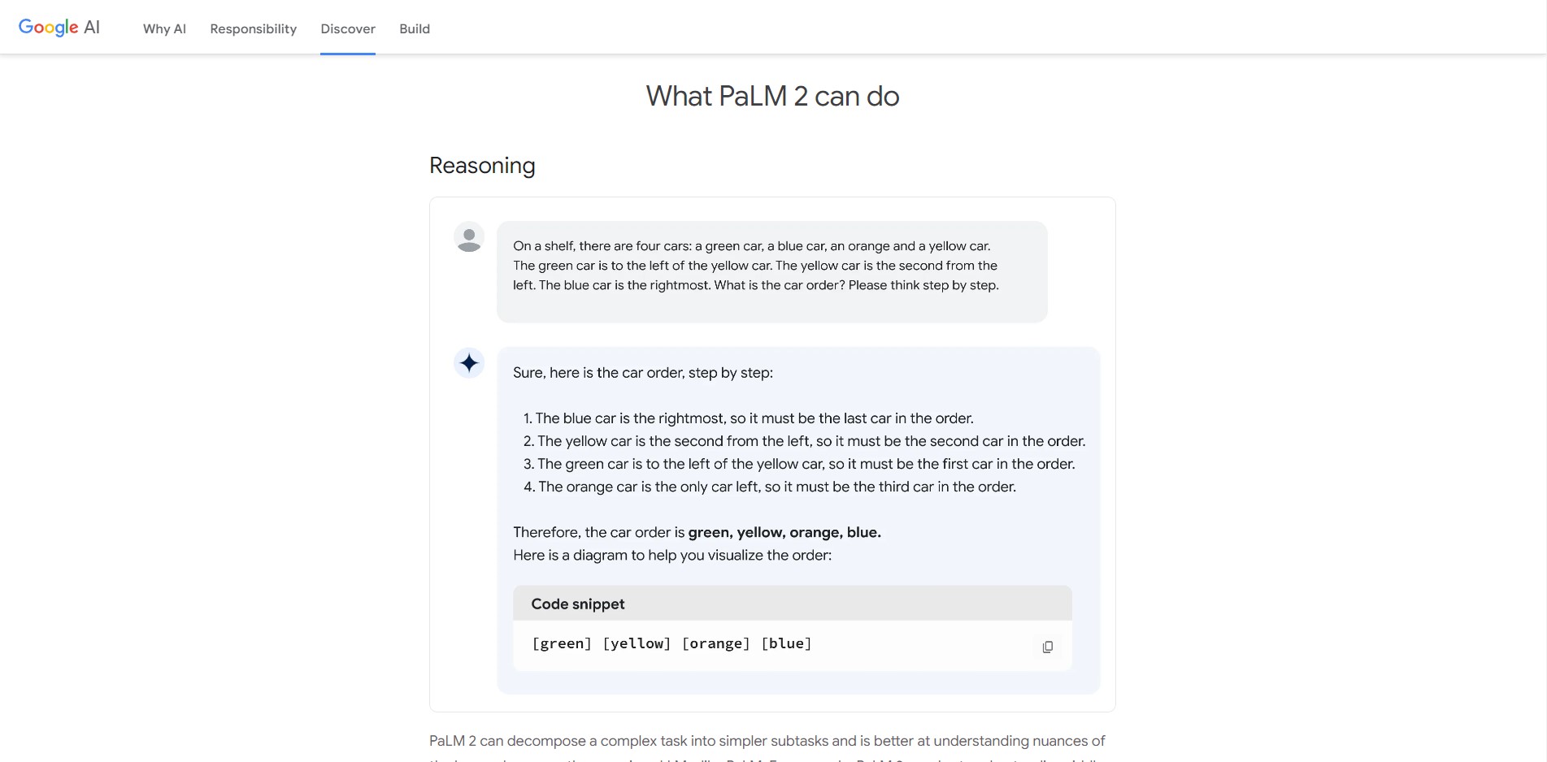Click step 3 about the green car
The width and height of the screenshot is (1547, 762).
coord(799,464)
